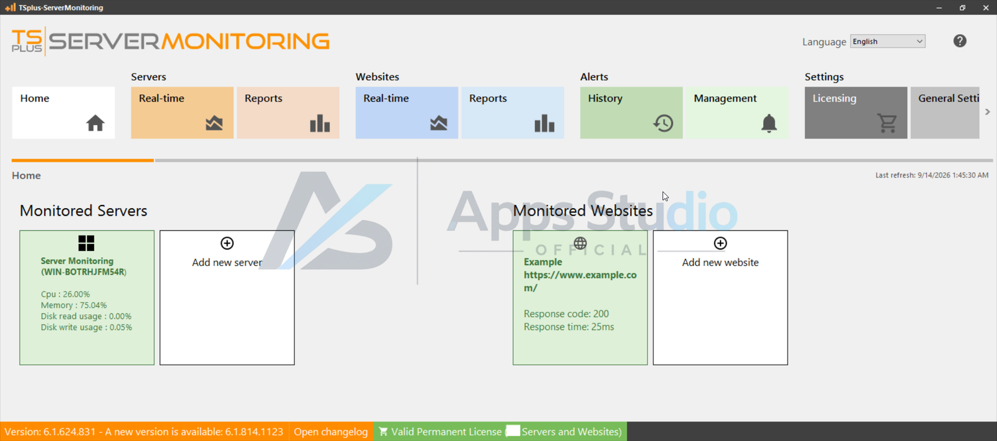Image resolution: width=997 pixels, height=441 pixels.
Task: Click the new version available notice
Action: coord(144,432)
